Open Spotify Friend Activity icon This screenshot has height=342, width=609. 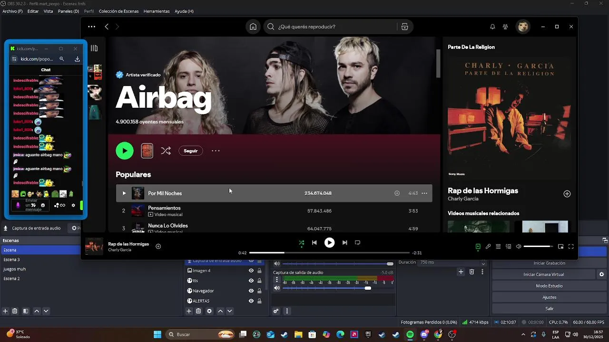pyautogui.click(x=505, y=27)
